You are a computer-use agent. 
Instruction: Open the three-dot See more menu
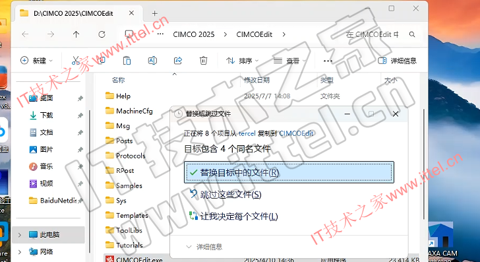328,61
